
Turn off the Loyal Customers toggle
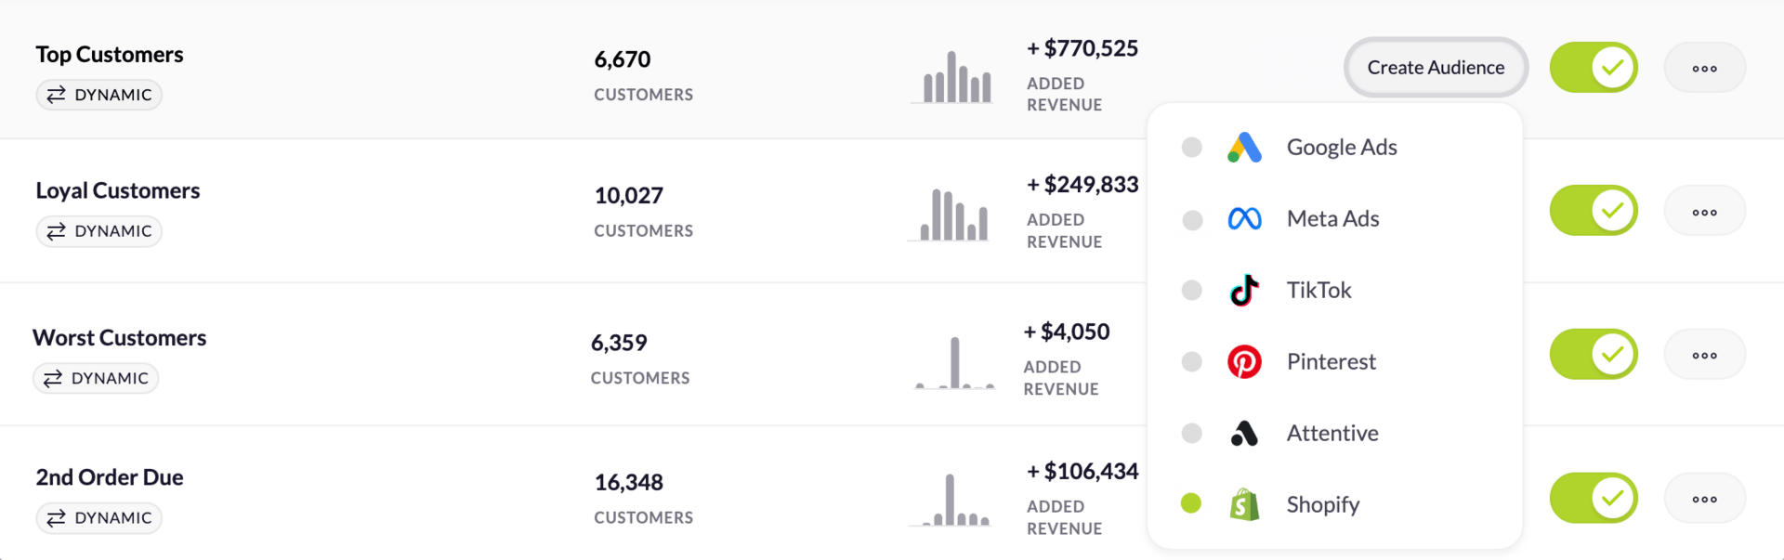1593,211
